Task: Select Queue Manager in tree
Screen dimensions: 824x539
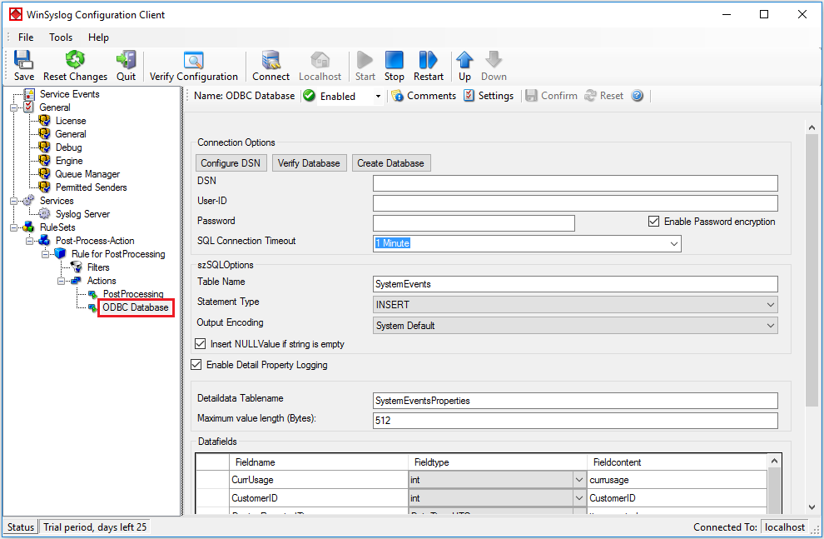Action: [87, 174]
